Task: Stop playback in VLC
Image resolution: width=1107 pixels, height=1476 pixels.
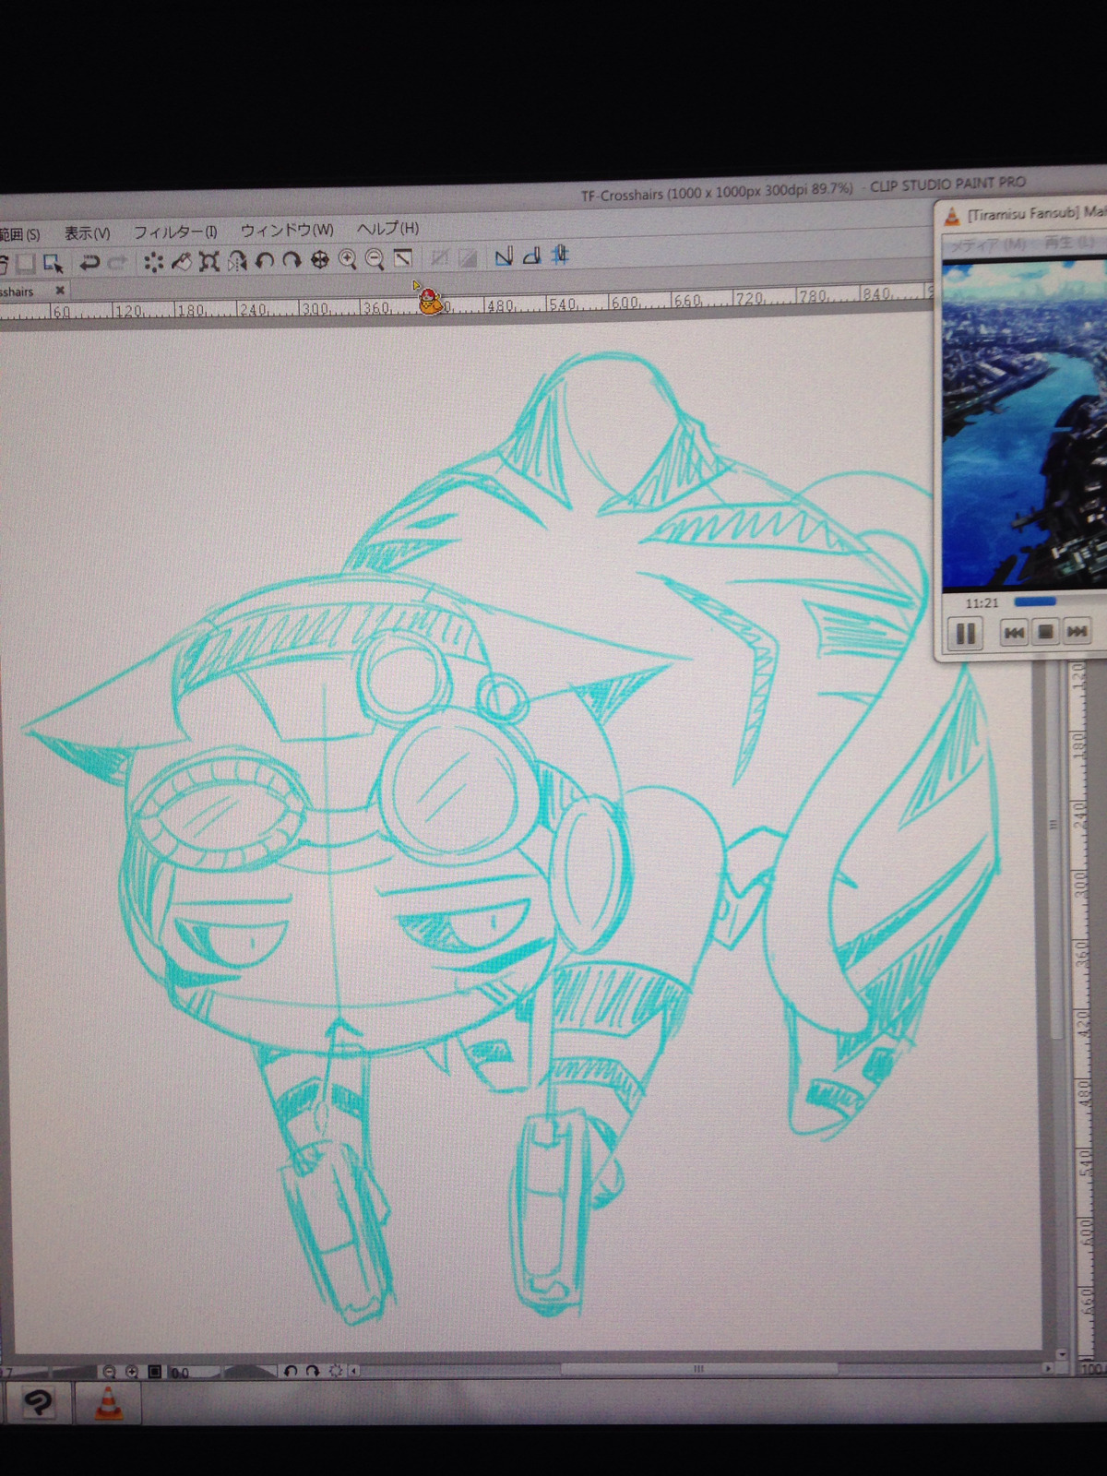Action: tap(1045, 632)
